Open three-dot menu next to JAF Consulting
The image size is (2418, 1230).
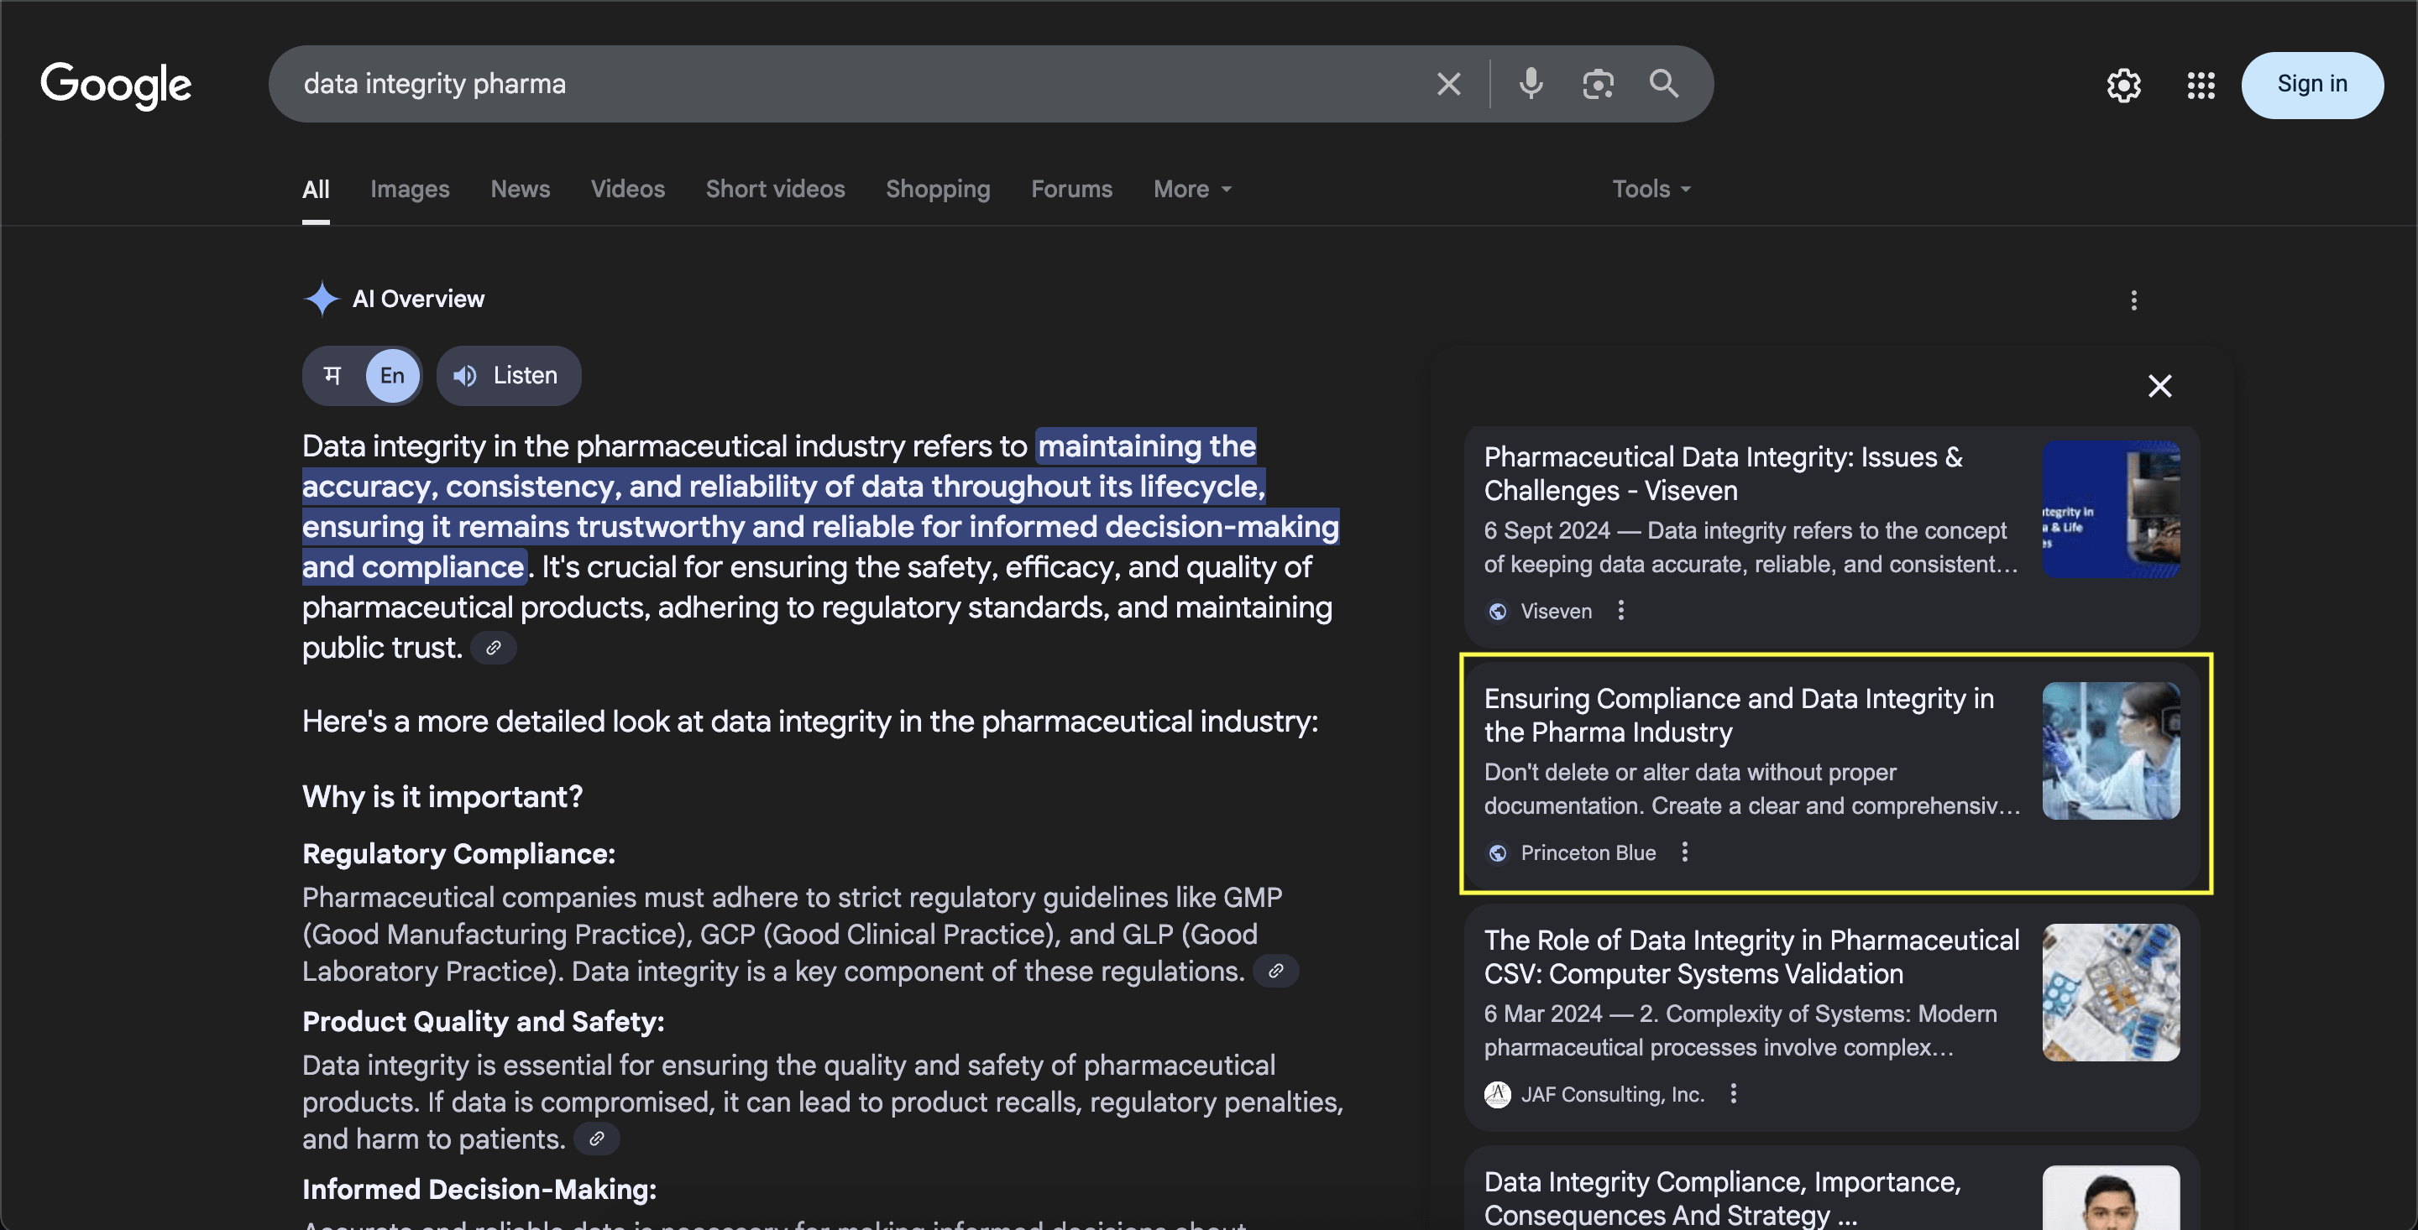[1734, 1094]
